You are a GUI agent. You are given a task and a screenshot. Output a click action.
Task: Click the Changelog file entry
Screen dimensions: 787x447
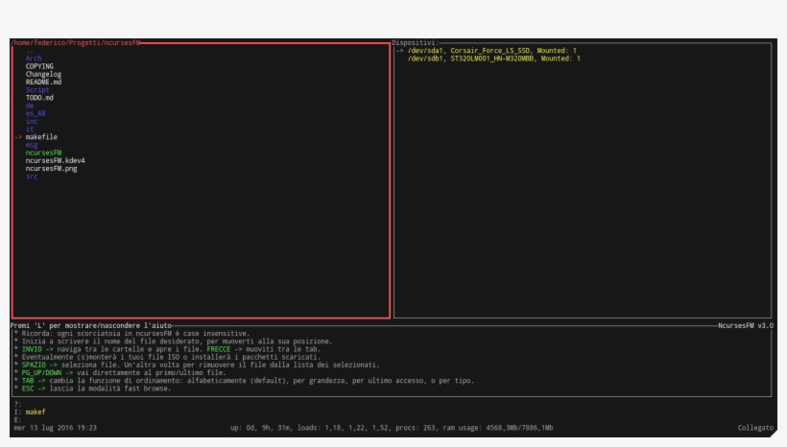[x=43, y=74]
